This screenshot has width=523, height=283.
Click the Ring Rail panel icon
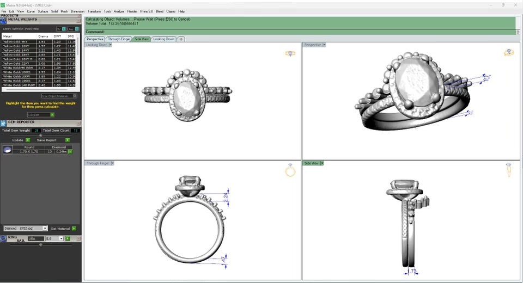click(x=4, y=238)
